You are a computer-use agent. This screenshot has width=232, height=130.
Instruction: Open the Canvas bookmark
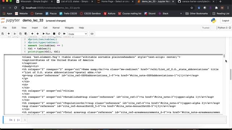(x=36, y=14)
